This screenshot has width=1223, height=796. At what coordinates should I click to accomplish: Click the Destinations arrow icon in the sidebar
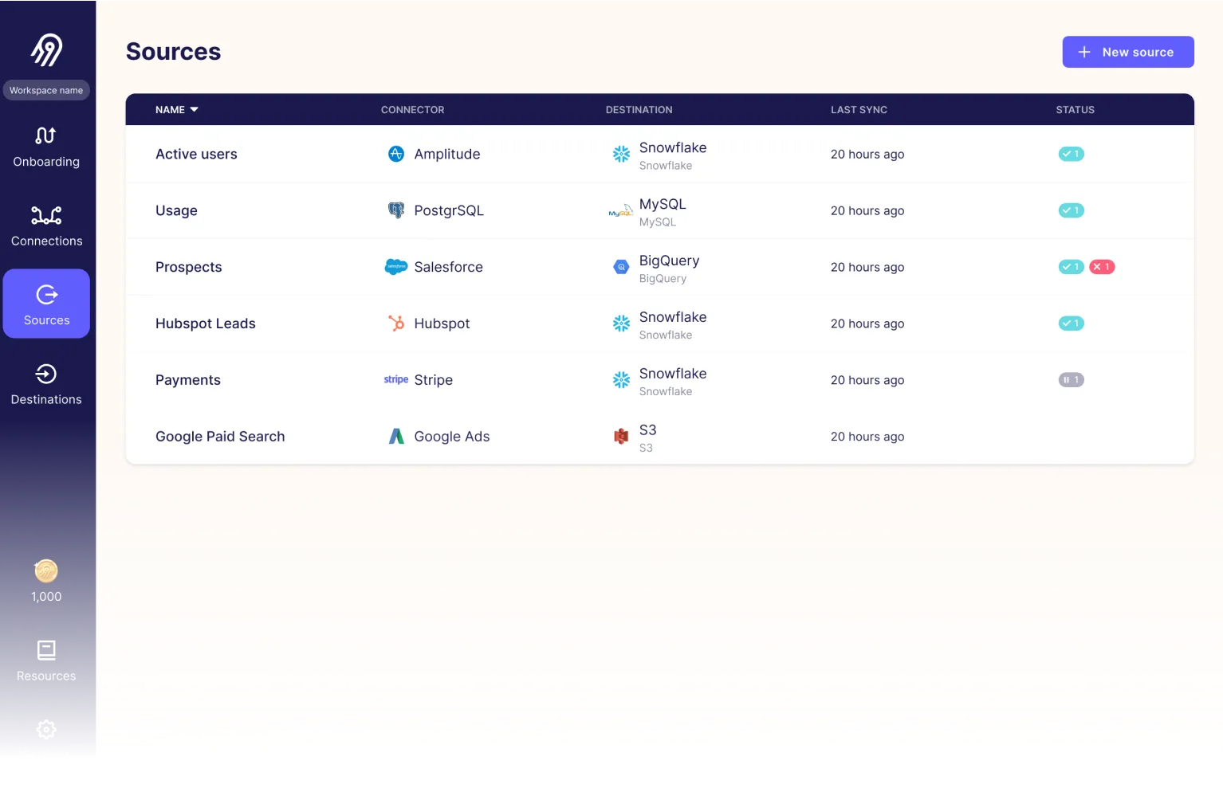click(x=46, y=374)
